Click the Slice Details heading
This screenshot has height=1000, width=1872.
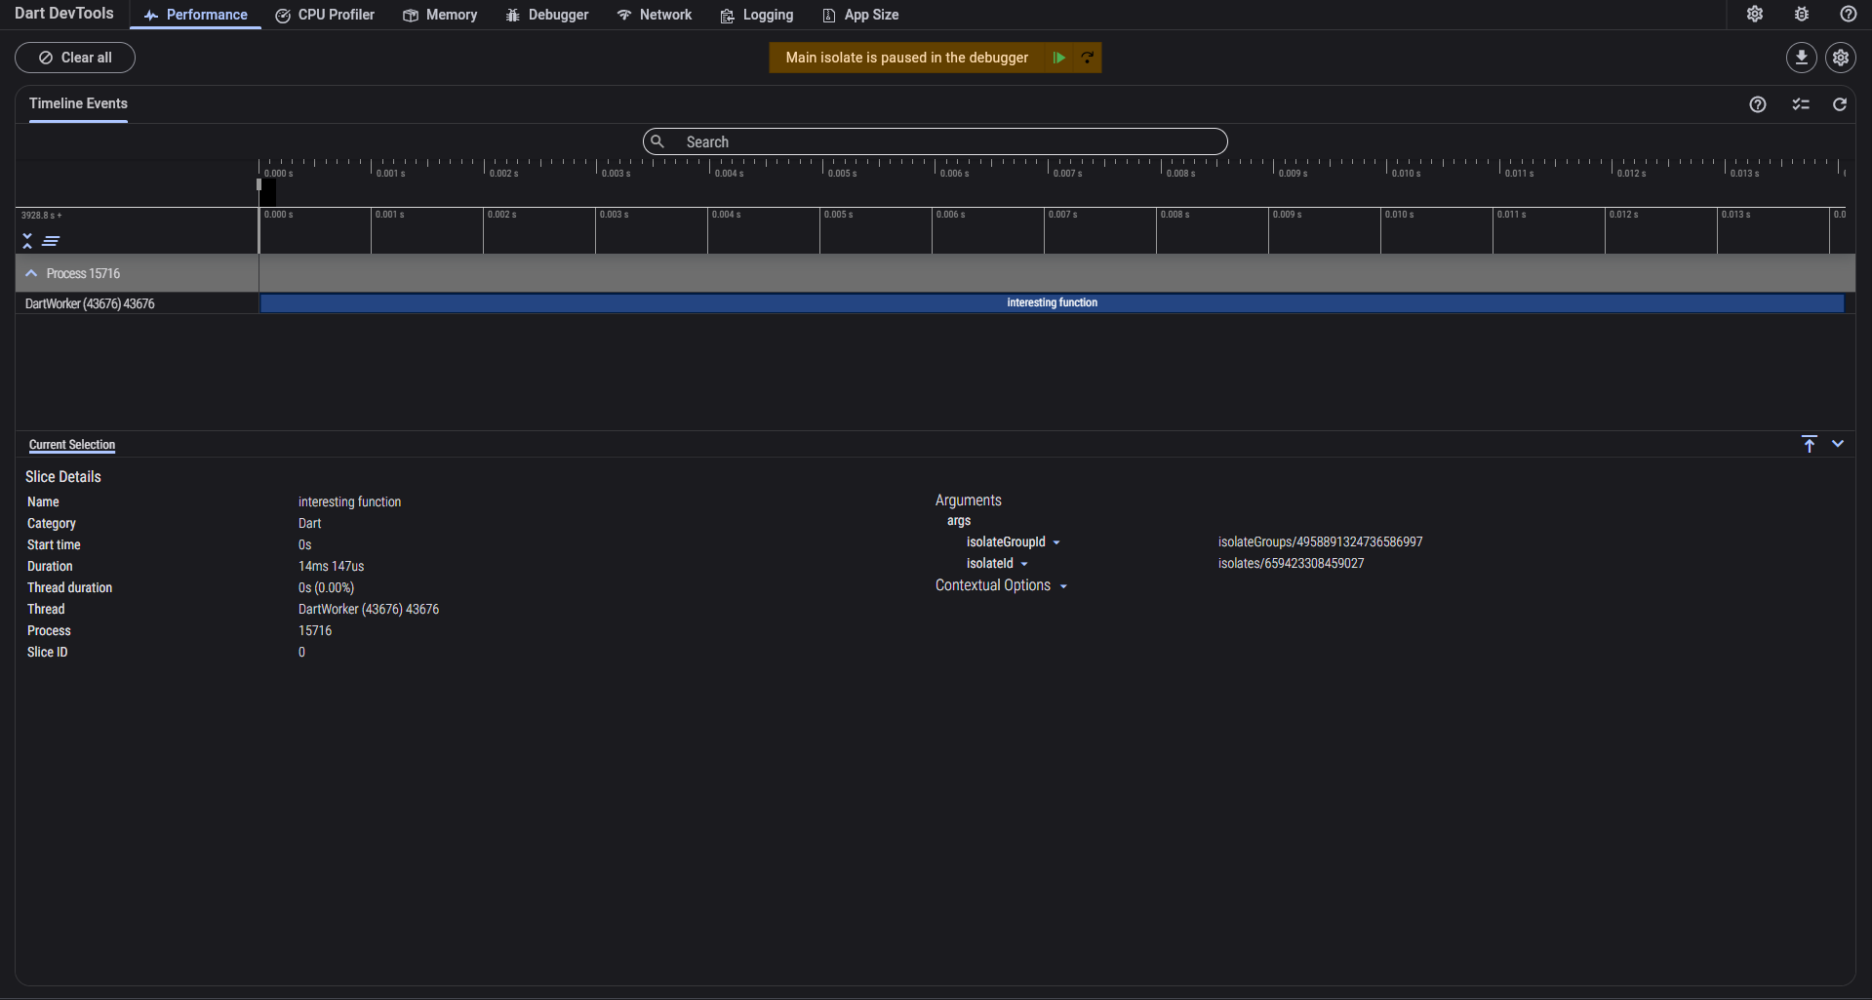(63, 476)
